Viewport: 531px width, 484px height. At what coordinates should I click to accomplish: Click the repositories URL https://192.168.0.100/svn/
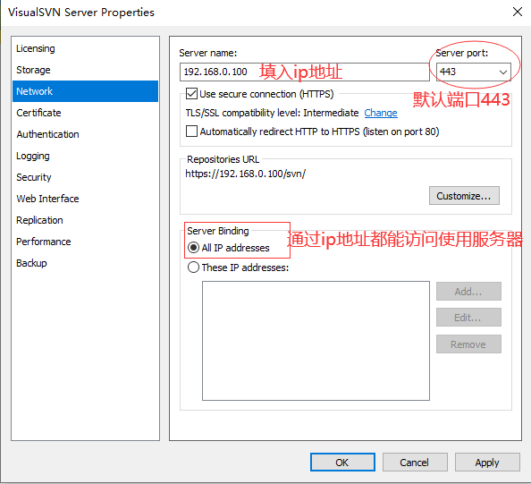pos(246,174)
